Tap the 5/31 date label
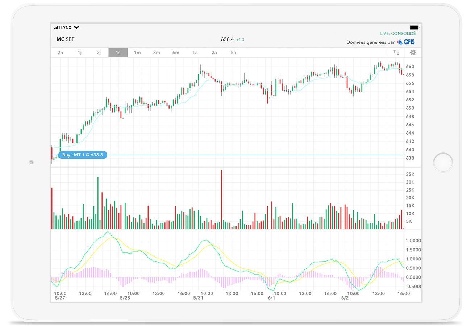This screenshot has height=326, width=471. [x=198, y=298]
